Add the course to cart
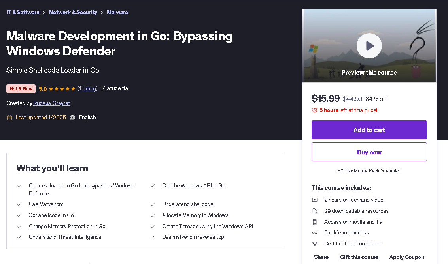 (369, 130)
